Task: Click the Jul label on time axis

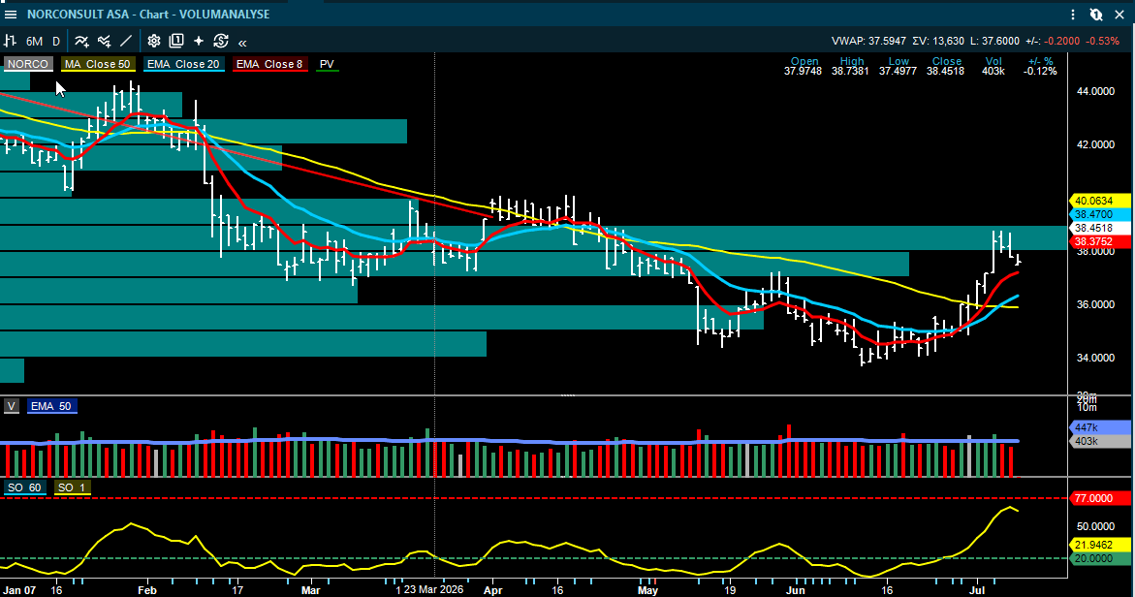Action: tap(977, 590)
